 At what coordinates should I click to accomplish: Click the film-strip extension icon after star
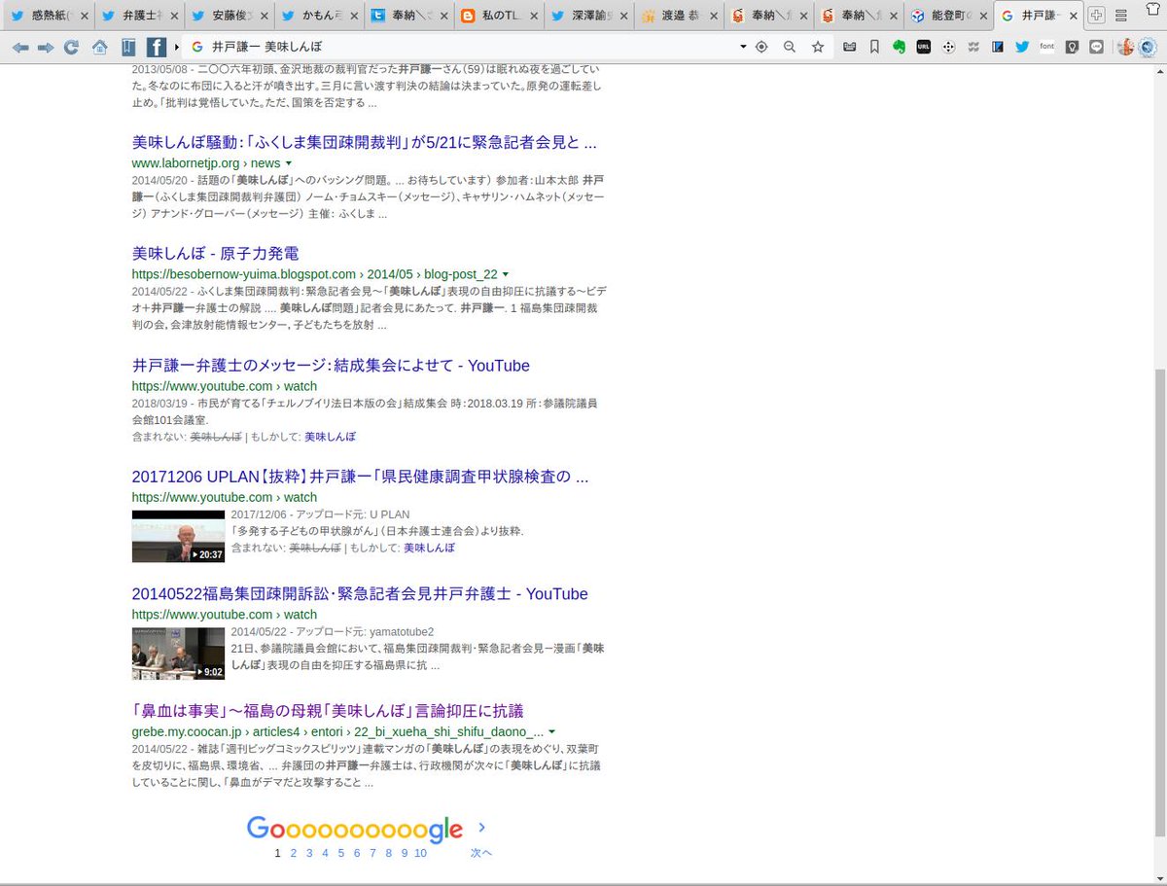pos(850,47)
